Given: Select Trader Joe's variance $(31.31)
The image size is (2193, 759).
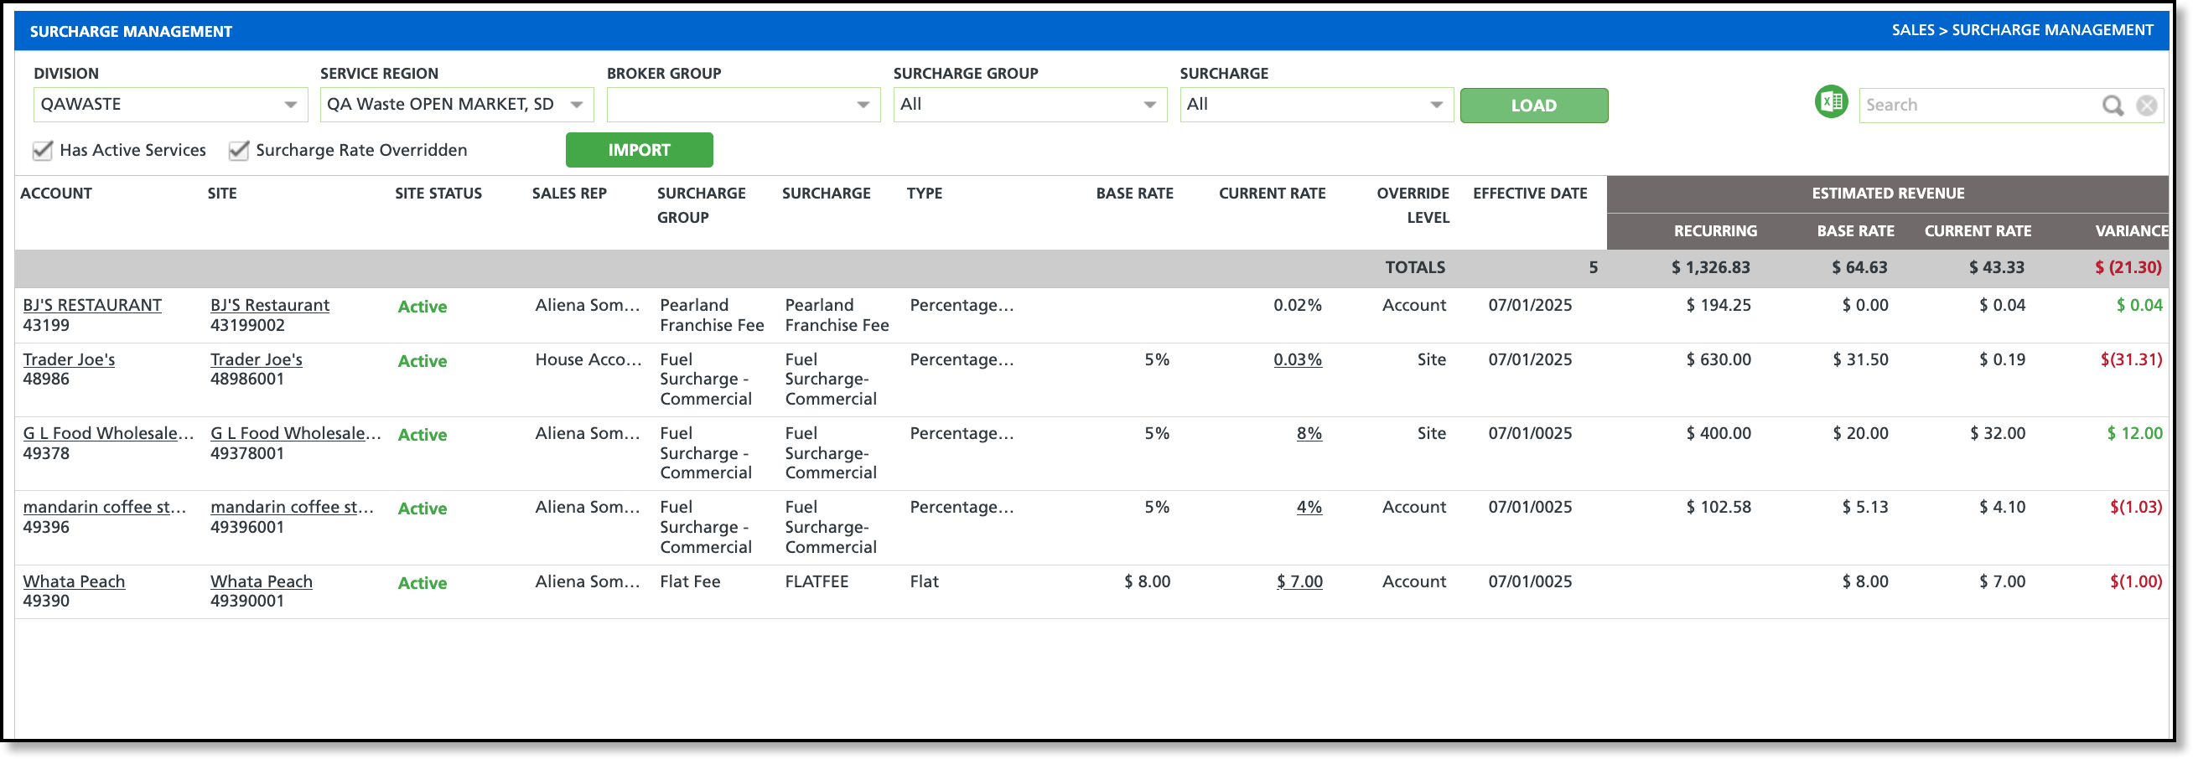Looking at the screenshot, I should [x=2132, y=360].
